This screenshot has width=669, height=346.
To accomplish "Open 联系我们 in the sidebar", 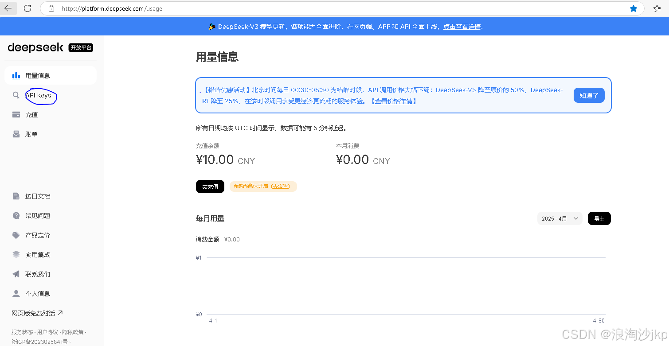I will (x=51, y=274).
